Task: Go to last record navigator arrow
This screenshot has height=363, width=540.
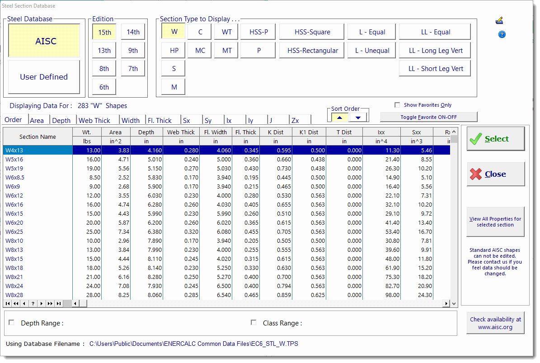Action: pyautogui.click(x=59, y=303)
